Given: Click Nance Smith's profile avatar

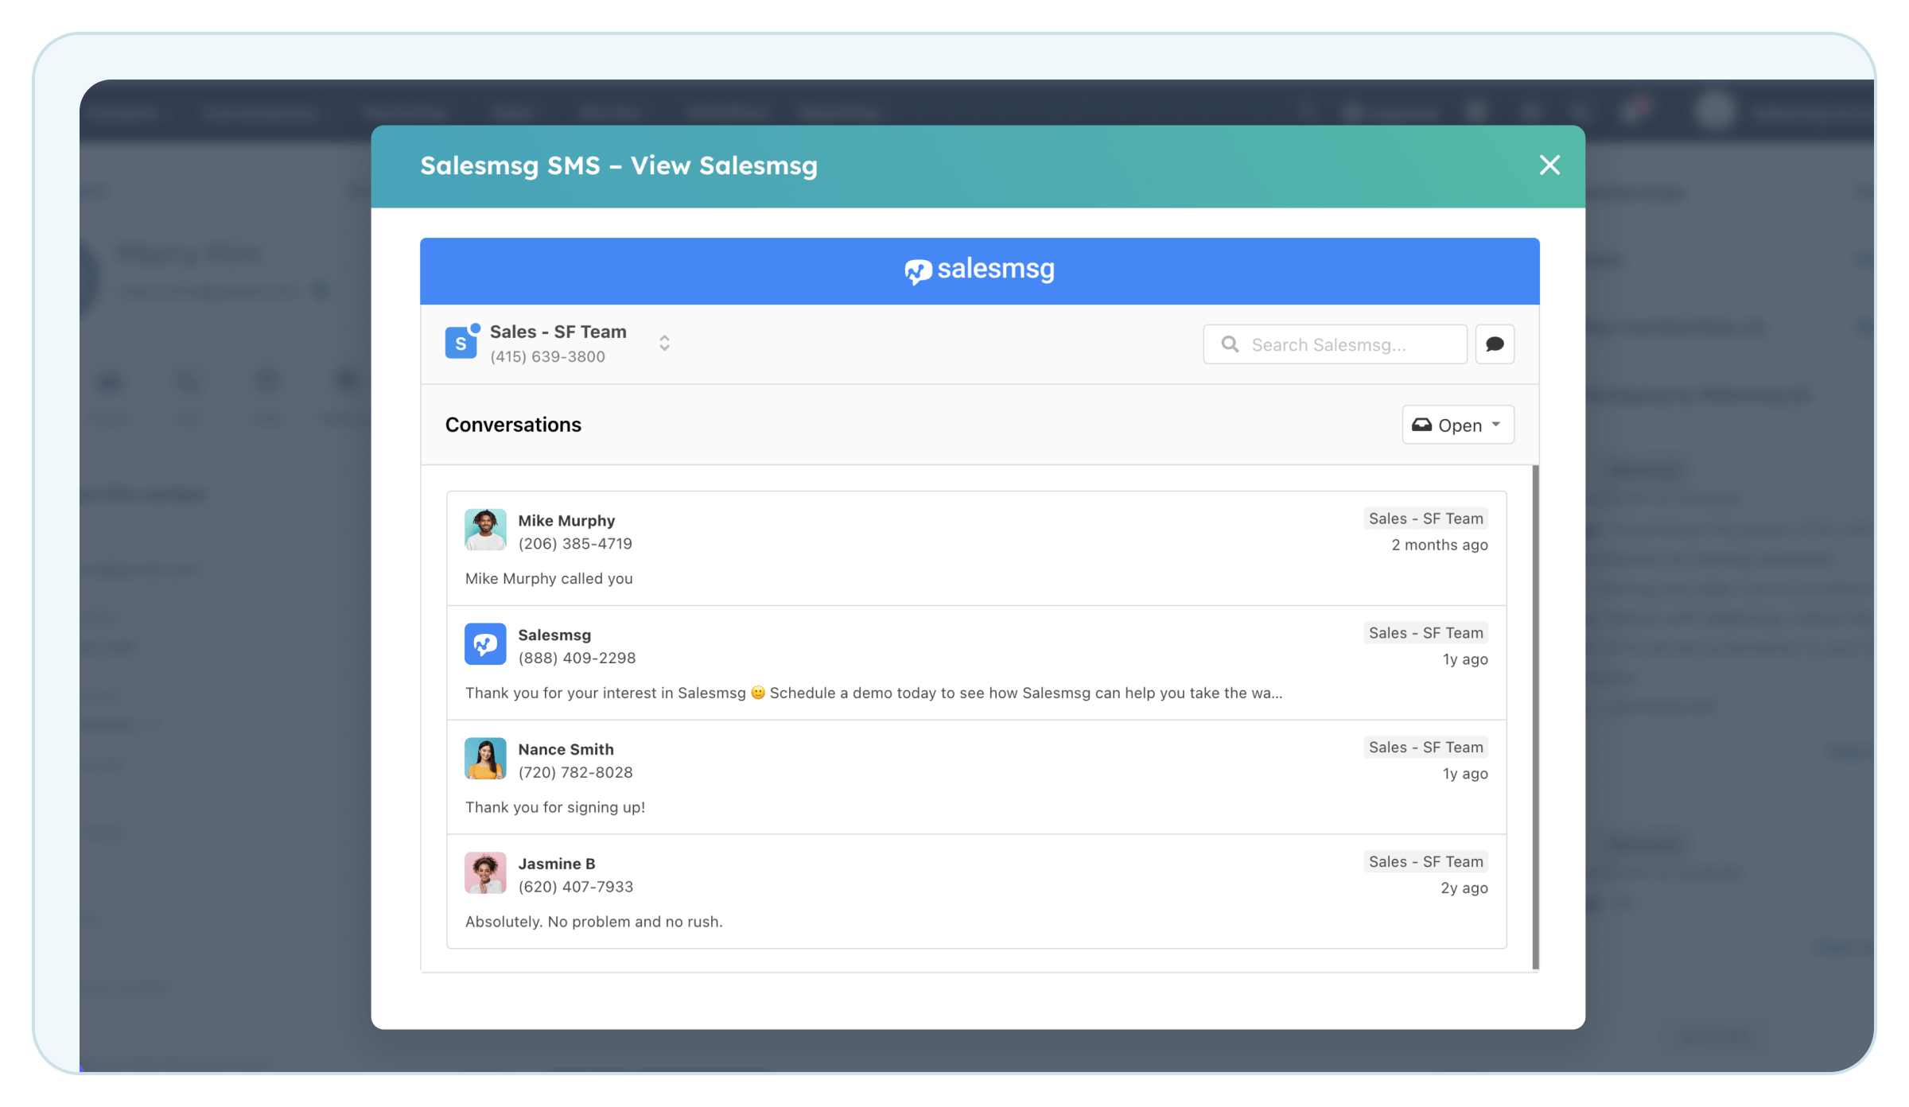Looking at the screenshot, I should pyautogui.click(x=484, y=758).
